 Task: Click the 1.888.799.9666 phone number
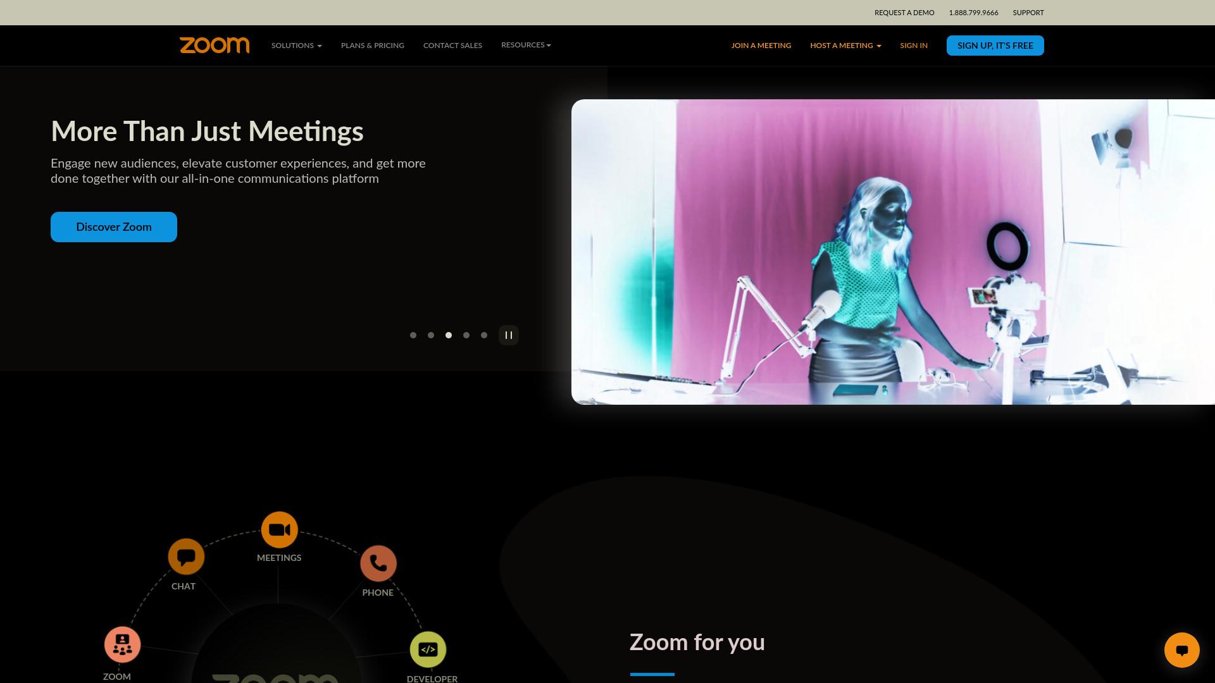[x=973, y=13]
